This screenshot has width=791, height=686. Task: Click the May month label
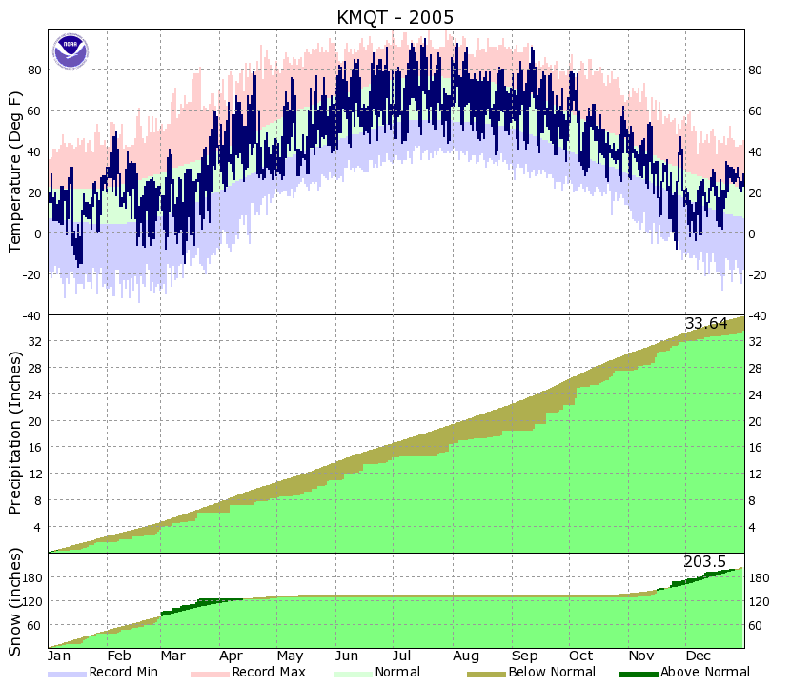coord(290,656)
